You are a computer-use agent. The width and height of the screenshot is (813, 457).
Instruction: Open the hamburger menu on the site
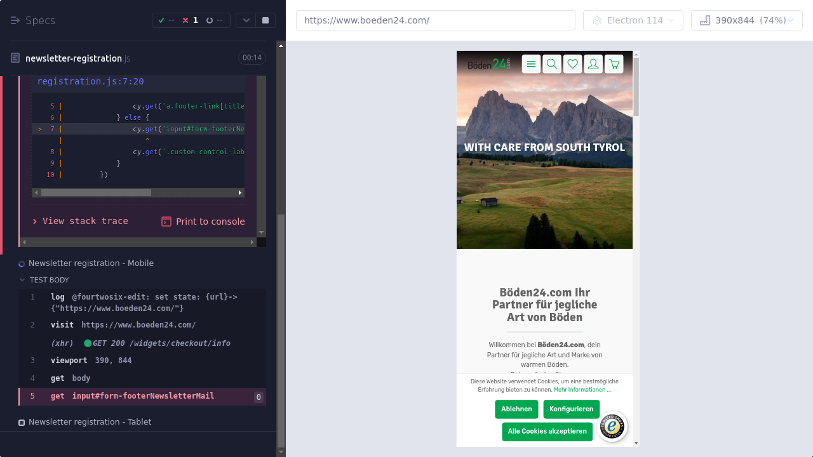coord(531,64)
